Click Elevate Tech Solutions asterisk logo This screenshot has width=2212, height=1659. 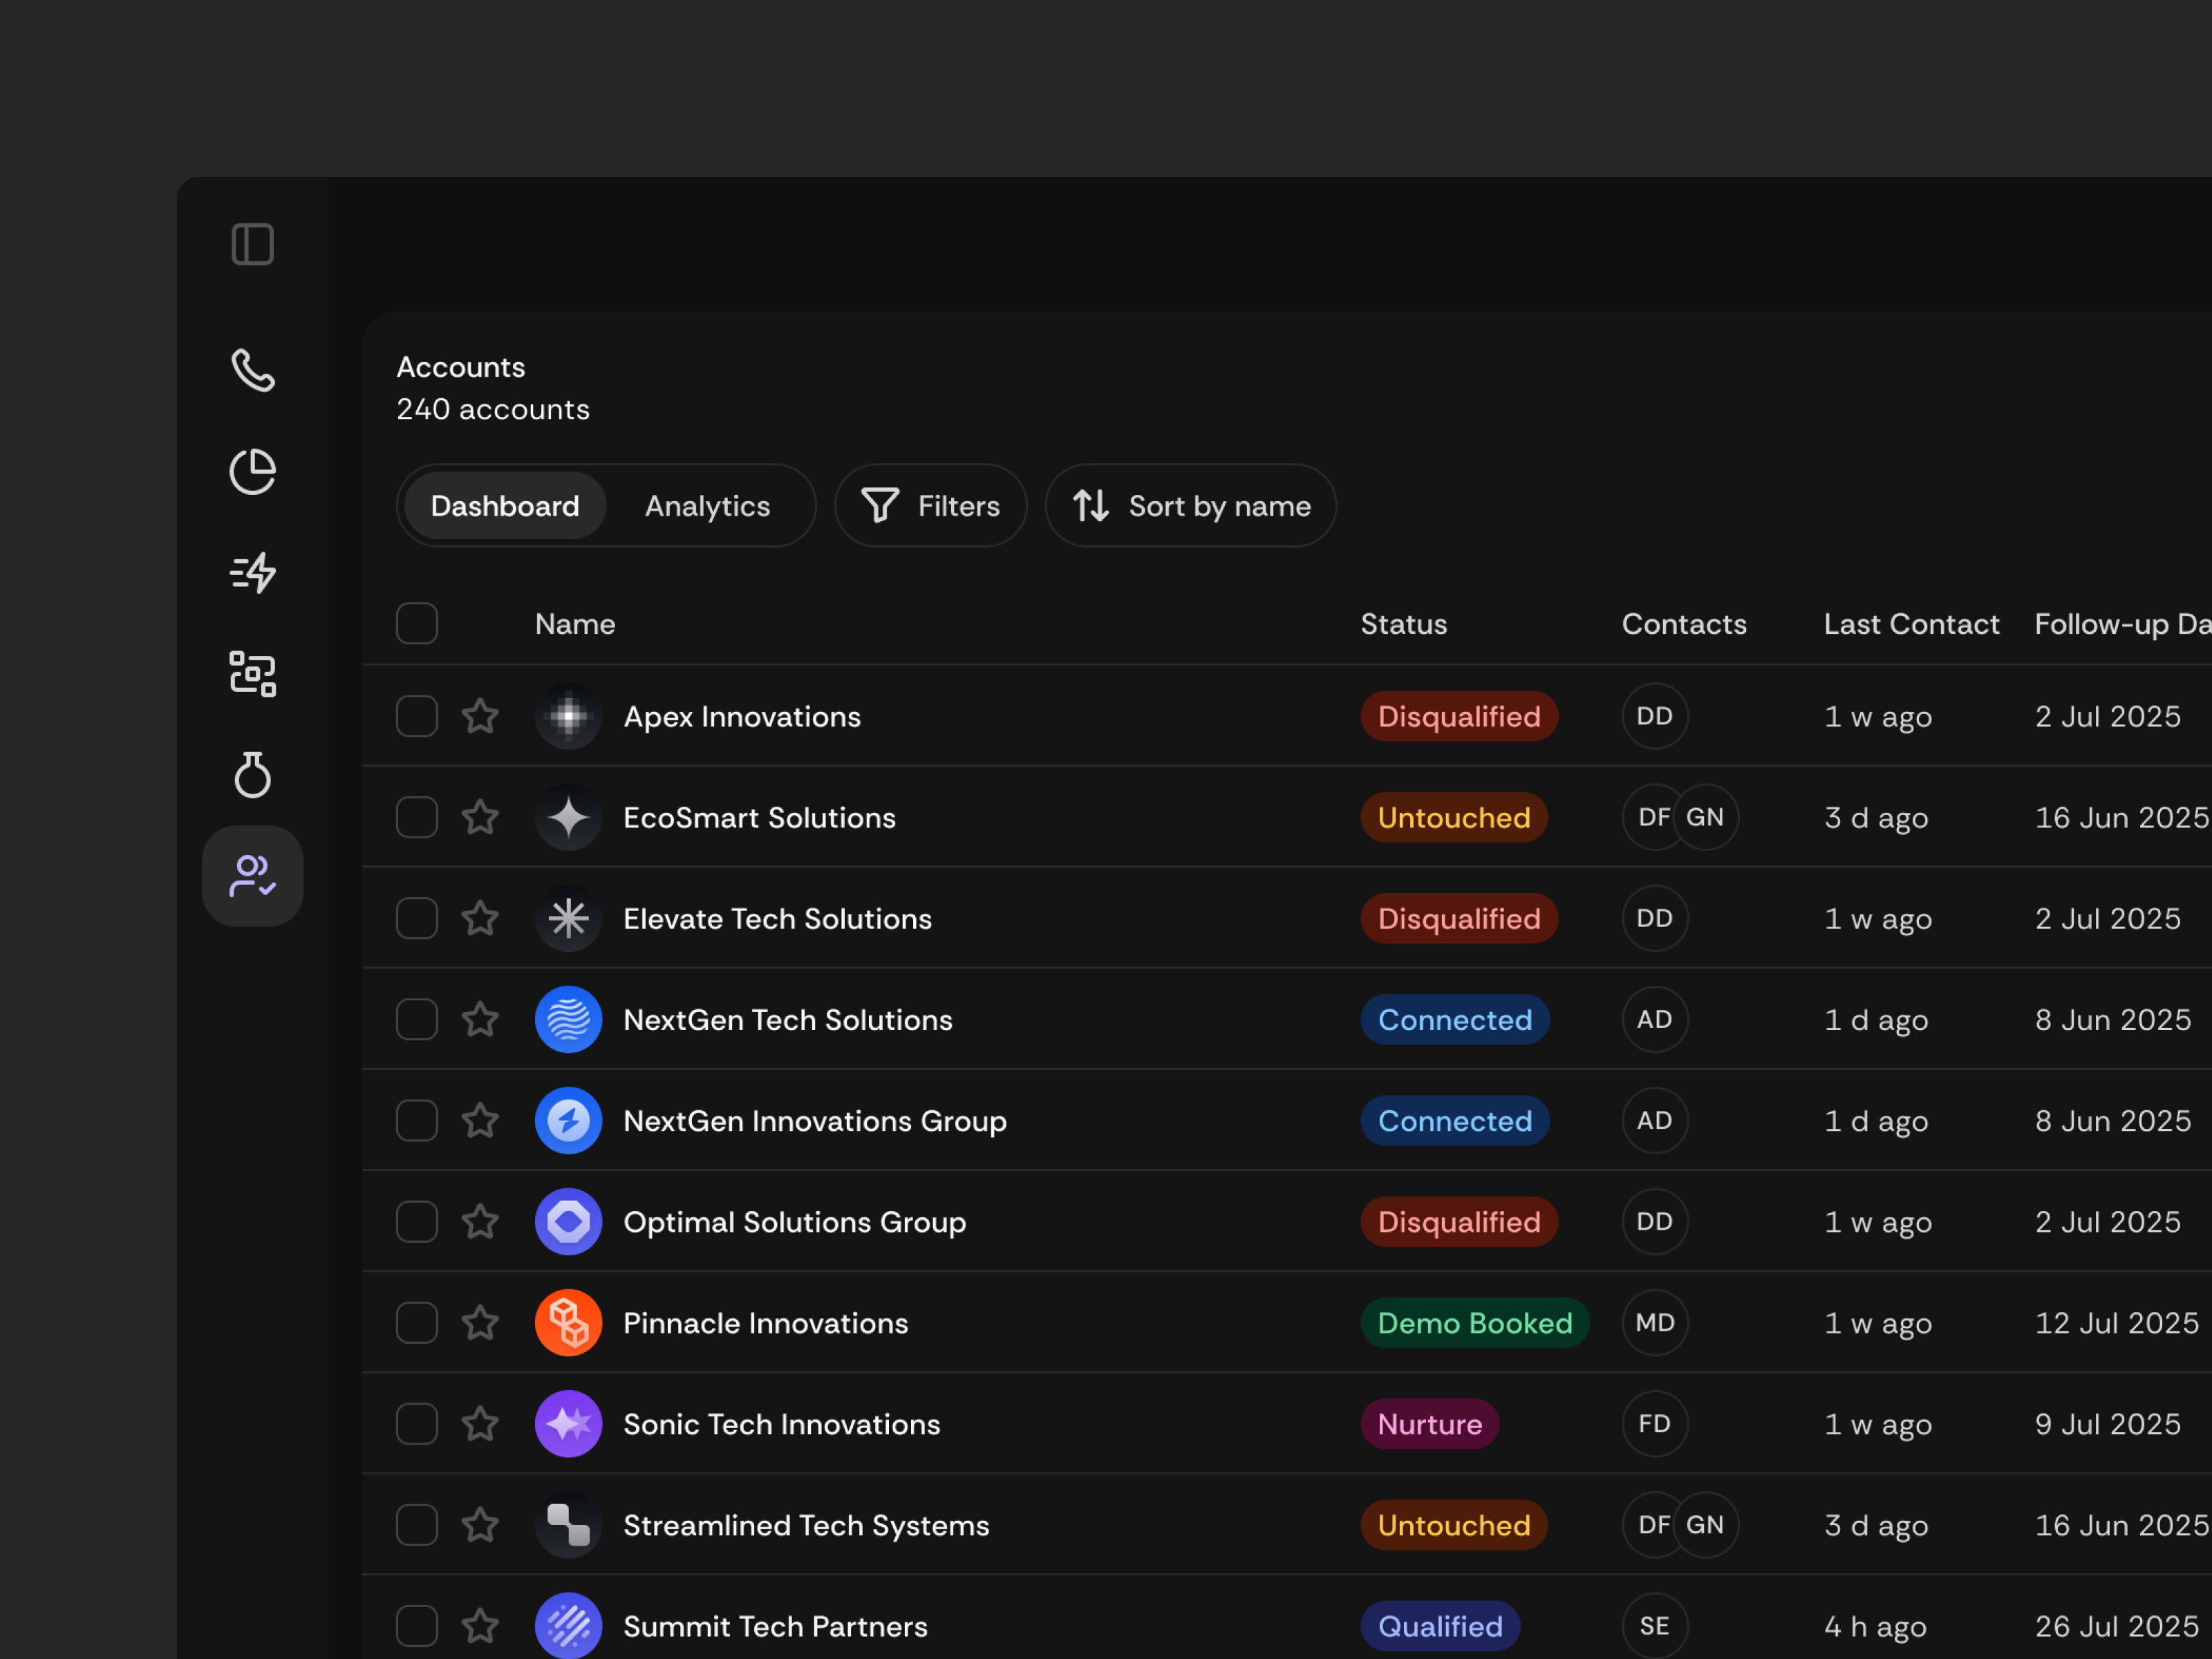(x=568, y=918)
